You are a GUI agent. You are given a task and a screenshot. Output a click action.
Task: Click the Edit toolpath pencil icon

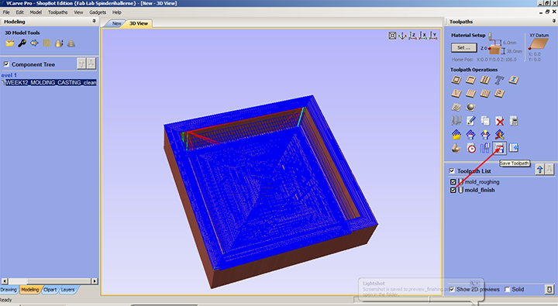471,121
